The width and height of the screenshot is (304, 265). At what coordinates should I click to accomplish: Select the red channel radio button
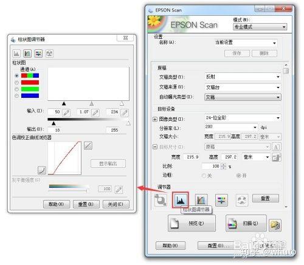click(x=16, y=83)
